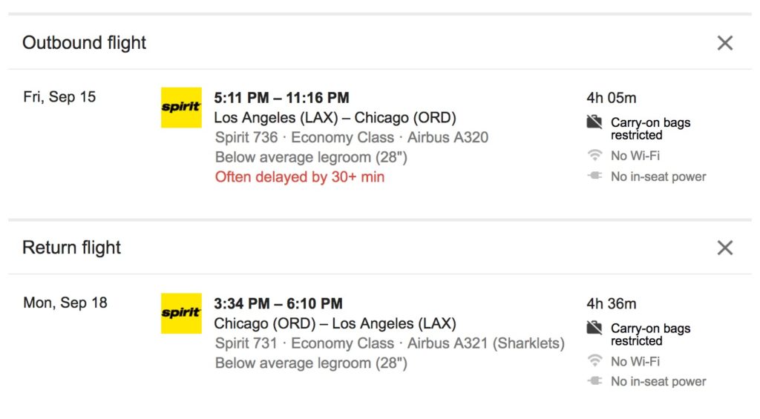Screen dimensions: 760x419
Task: Click return flight carry-on bags restricted icon
Action: pyautogui.click(x=594, y=328)
